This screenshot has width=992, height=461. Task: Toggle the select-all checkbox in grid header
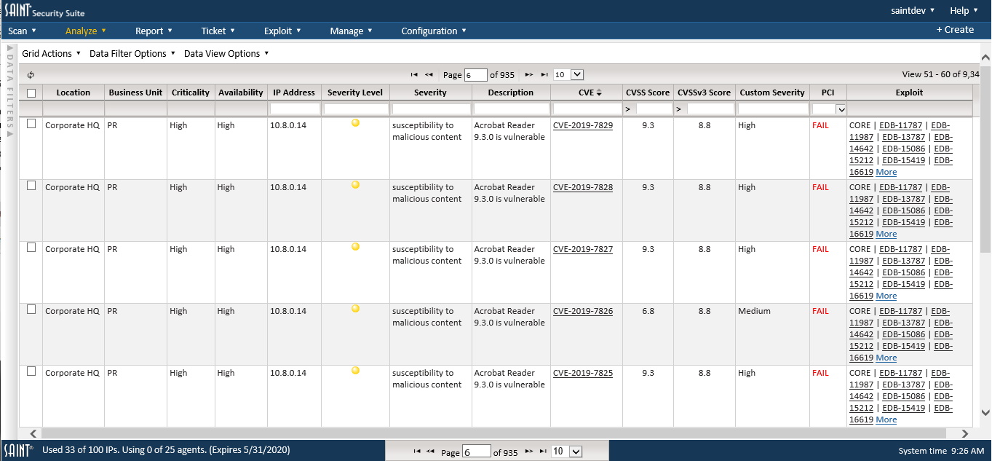pyautogui.click(x=31, y=92)
